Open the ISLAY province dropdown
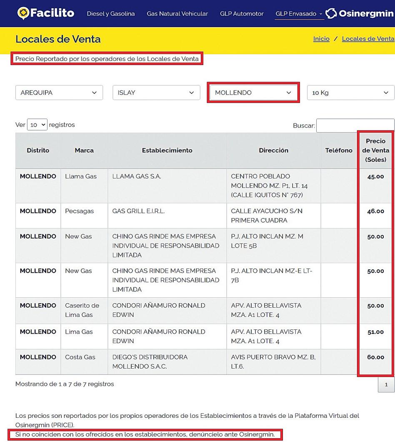The image size is (395, 442). (156, 93)
